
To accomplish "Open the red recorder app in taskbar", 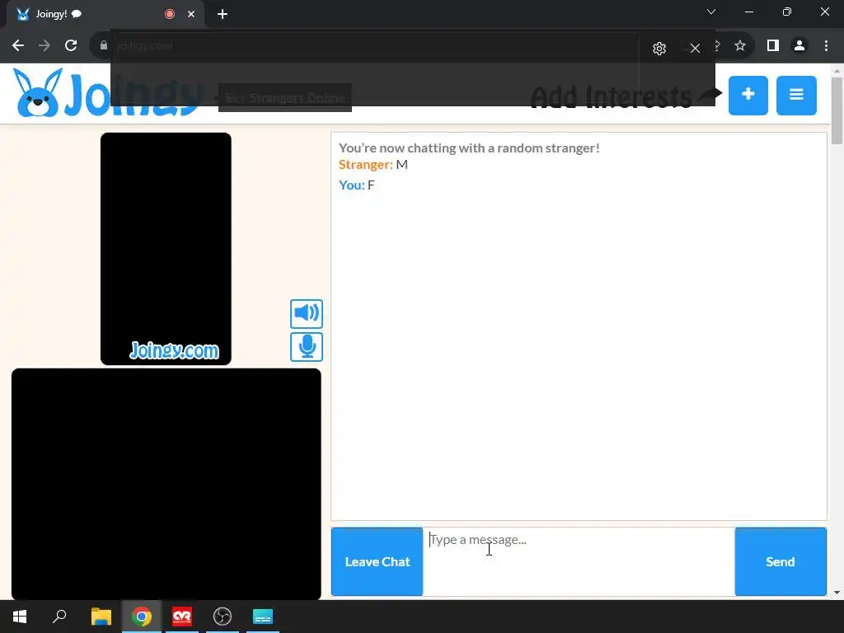I will [182, 617].
